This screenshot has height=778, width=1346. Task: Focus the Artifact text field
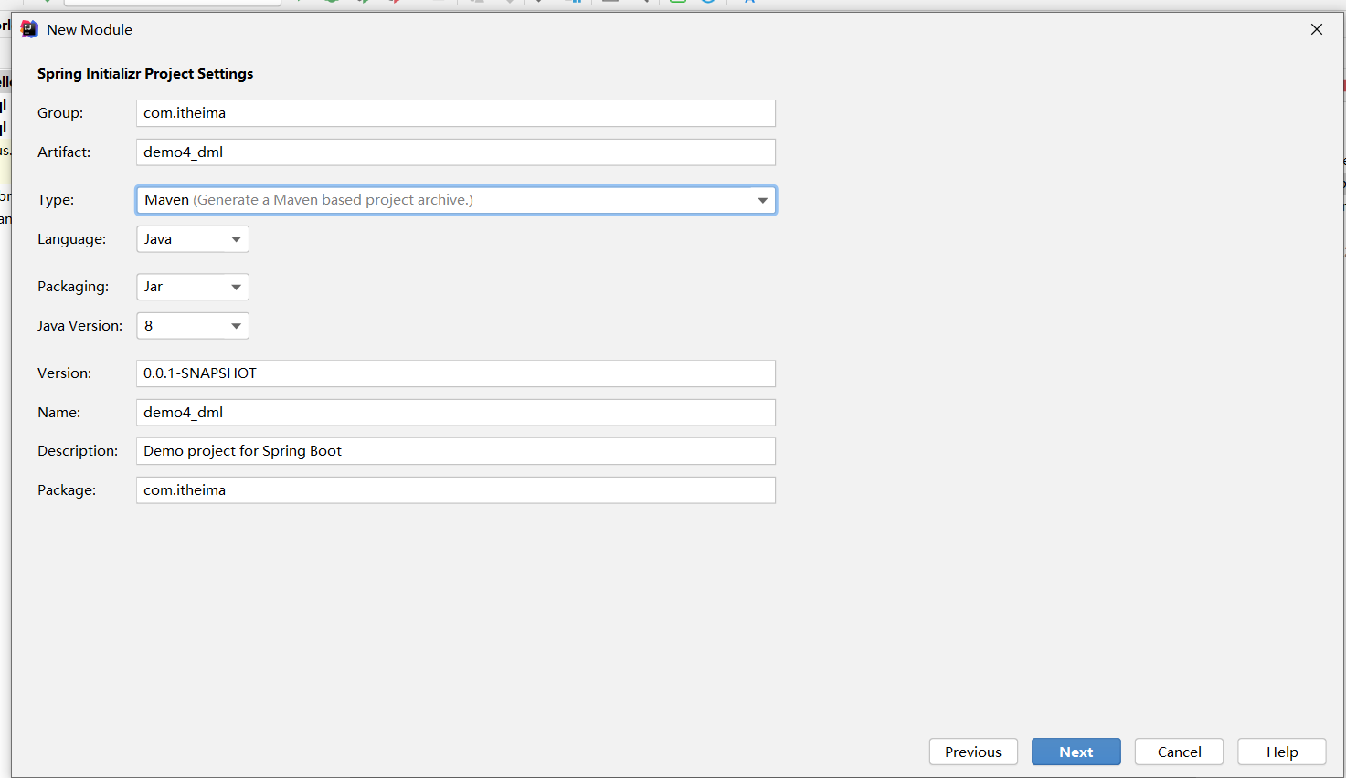[x=455, y=152]
